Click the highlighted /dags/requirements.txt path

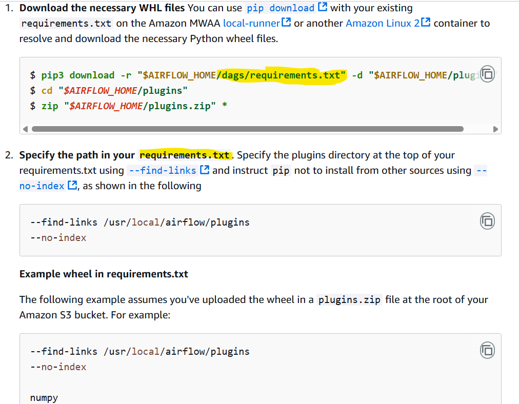[x=281, y=75]
